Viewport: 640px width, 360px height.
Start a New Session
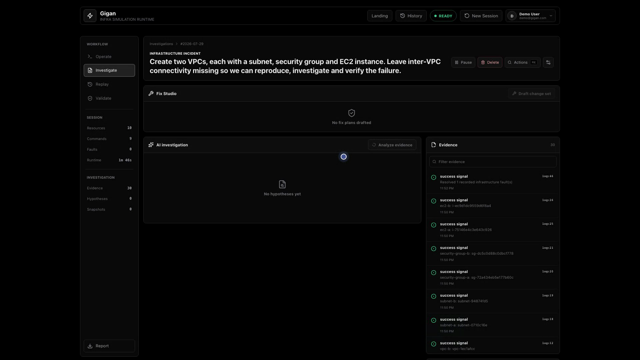481,16
